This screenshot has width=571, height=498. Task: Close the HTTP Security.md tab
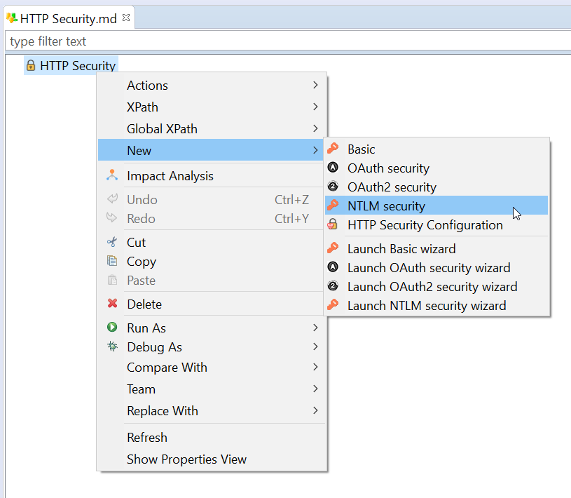[x=126, y=18]
